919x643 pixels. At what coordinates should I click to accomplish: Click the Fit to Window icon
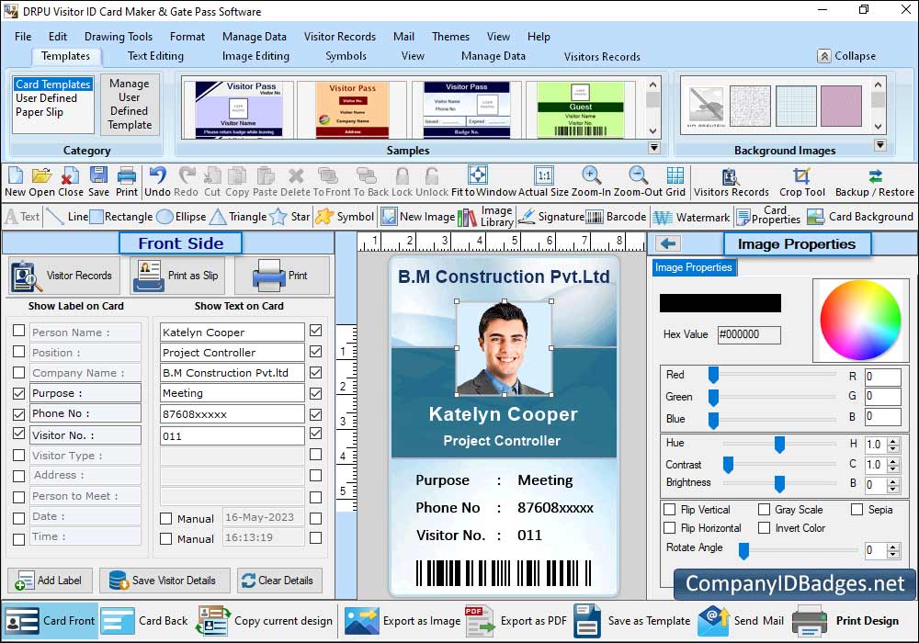478,175
